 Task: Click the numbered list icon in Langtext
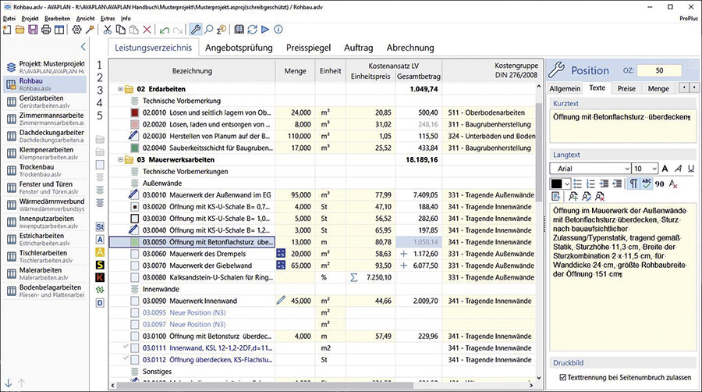tap(590, 184)
